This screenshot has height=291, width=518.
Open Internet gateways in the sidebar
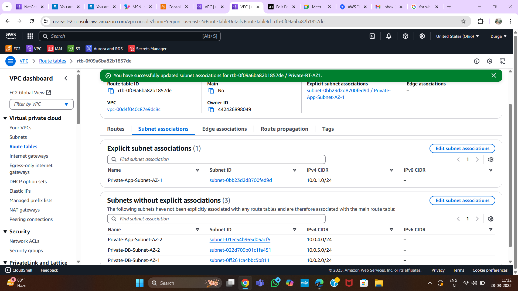tap(29, 156)
